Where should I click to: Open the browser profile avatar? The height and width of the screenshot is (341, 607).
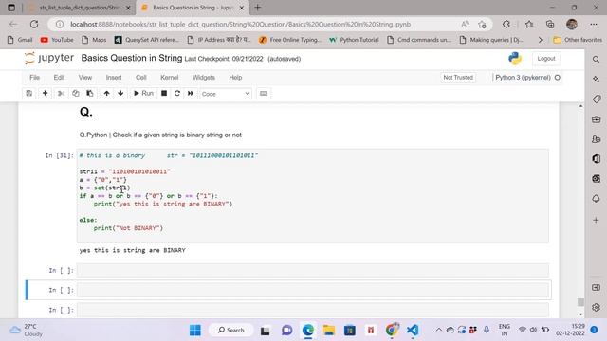coord(572,25)
